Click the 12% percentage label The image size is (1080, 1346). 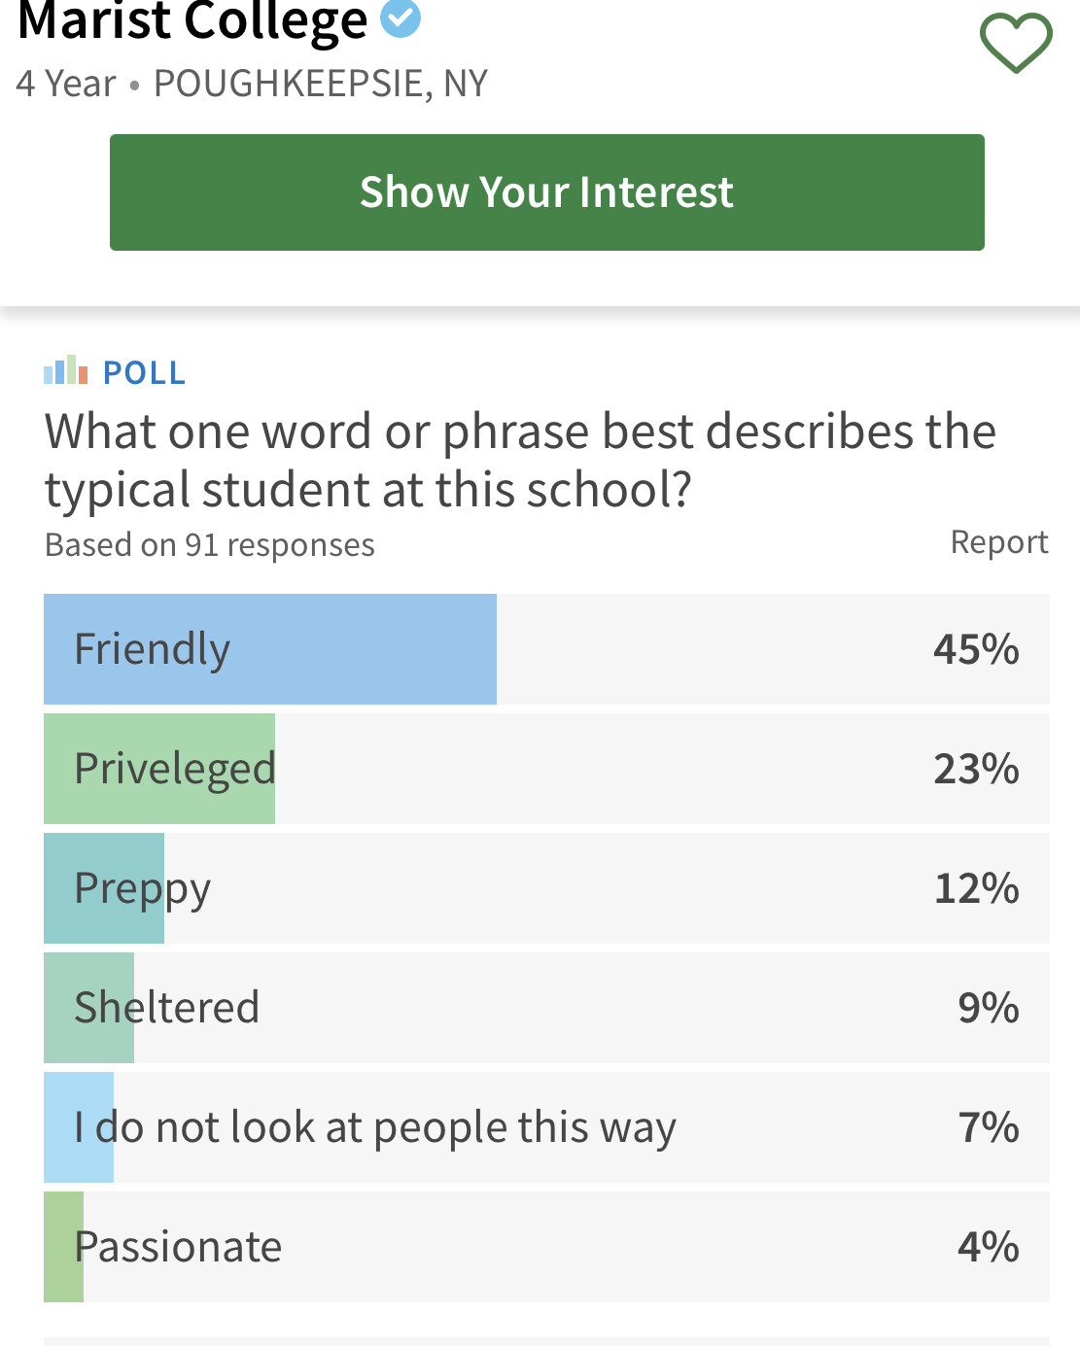(x=976, y=888)
